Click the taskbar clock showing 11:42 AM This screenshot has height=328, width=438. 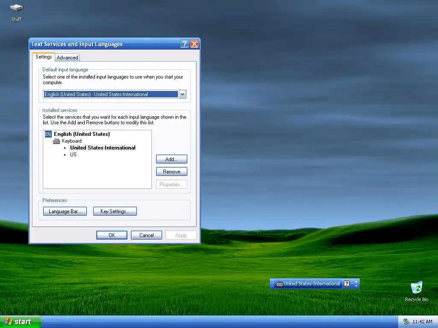[x=422, y=322]
